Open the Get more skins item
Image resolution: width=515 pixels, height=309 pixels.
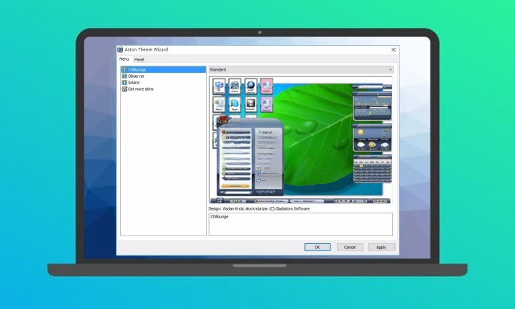pos(140,89)
